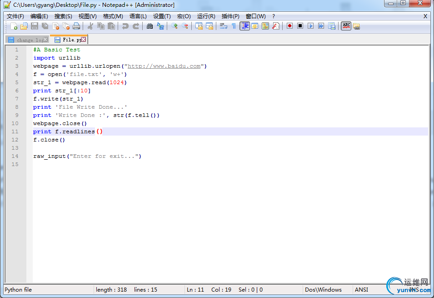The height and width of the screenshot is (298, 434).
Task: Create a new document with the New icon
Action: pos(14,26)
